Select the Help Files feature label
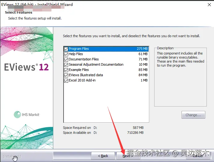Image resolution: width=214 pixels, height=162 pixels. 76,54
